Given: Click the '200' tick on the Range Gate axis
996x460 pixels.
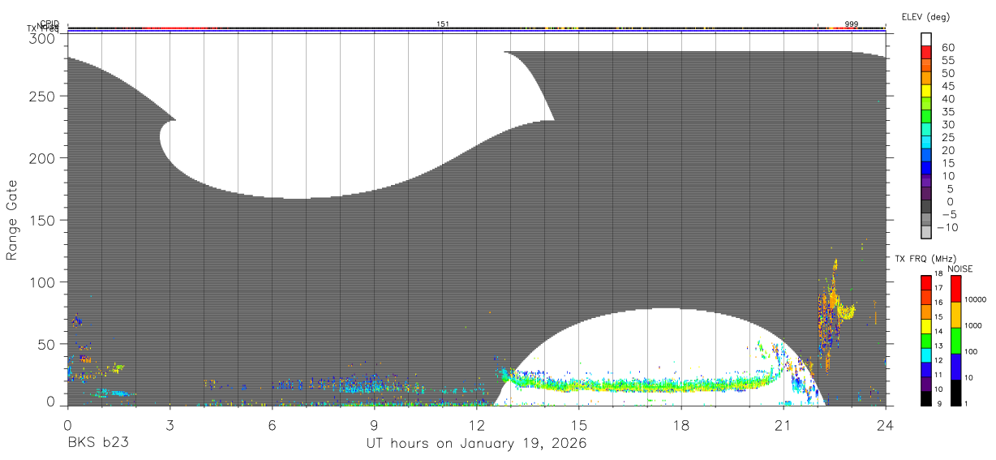Looking at the screenshot, I should [42, 158].
